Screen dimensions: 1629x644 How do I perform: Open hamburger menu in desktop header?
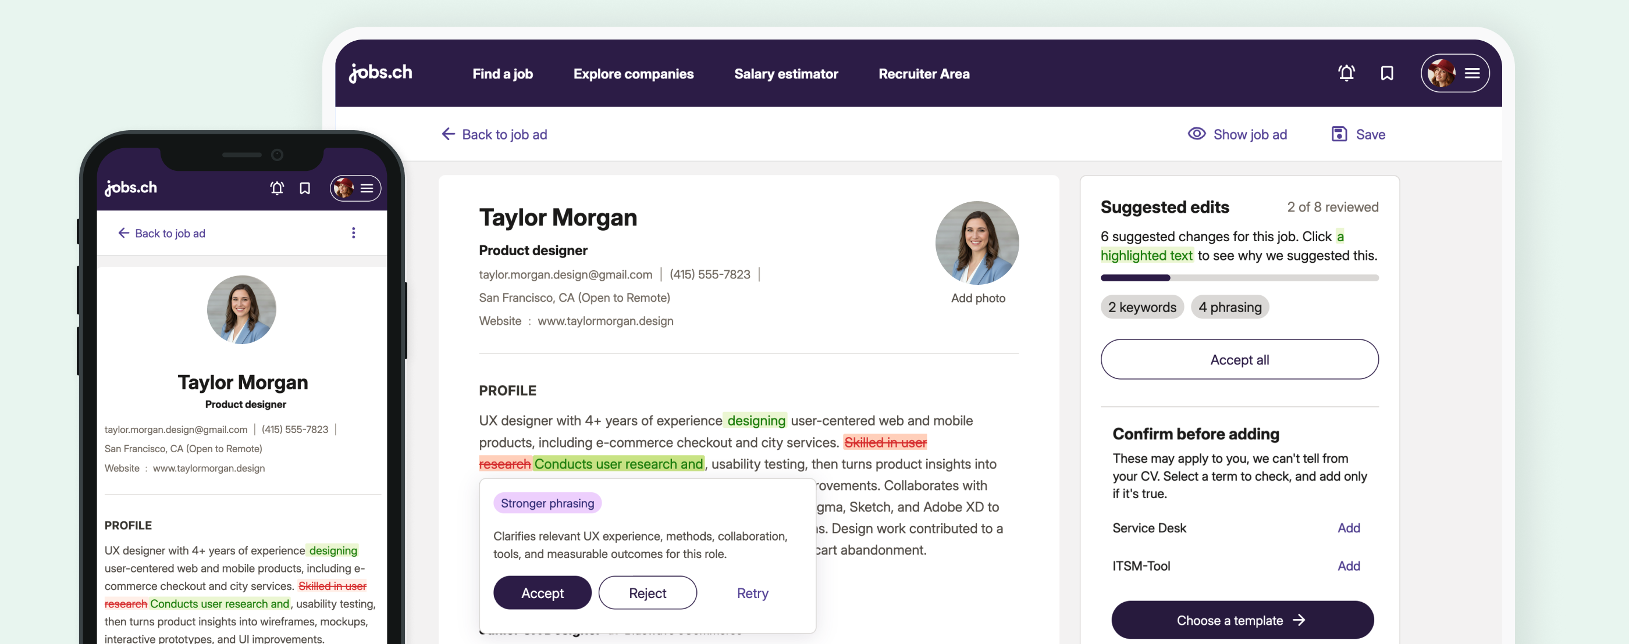point(1472,73)
